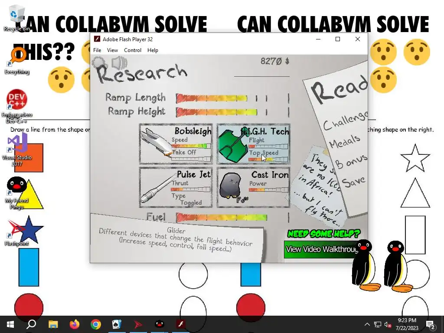Maximize the Adobe Flash Player window
This screenshot has height=333, width=444.
[337, 39]
